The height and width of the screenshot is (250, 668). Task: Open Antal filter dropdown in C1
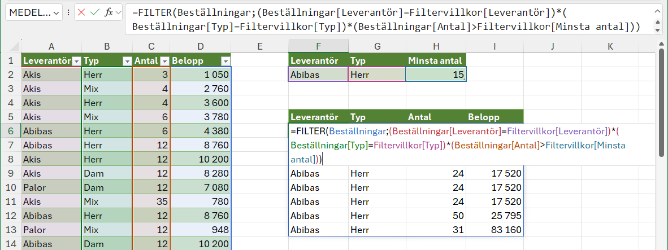point(165,61)
